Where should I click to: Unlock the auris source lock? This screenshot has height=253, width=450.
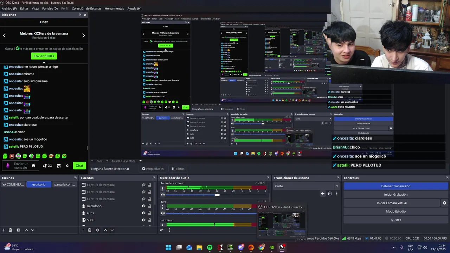149,213
